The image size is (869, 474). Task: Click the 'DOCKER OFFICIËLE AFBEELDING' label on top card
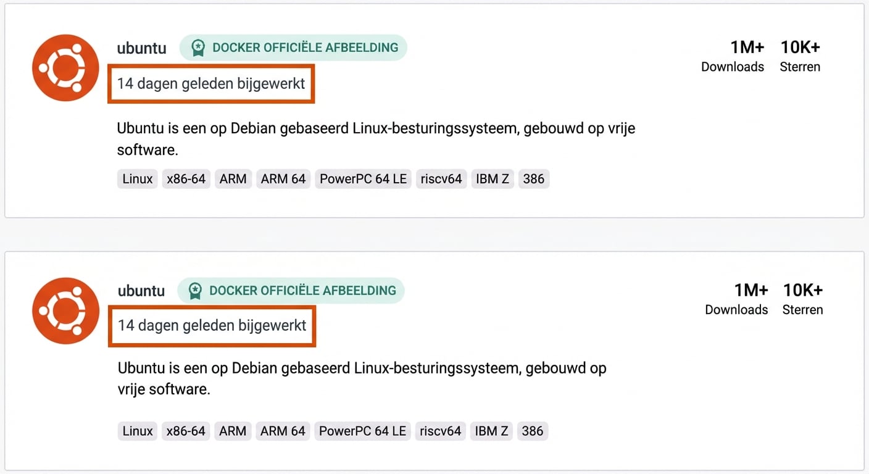[302, 47]
